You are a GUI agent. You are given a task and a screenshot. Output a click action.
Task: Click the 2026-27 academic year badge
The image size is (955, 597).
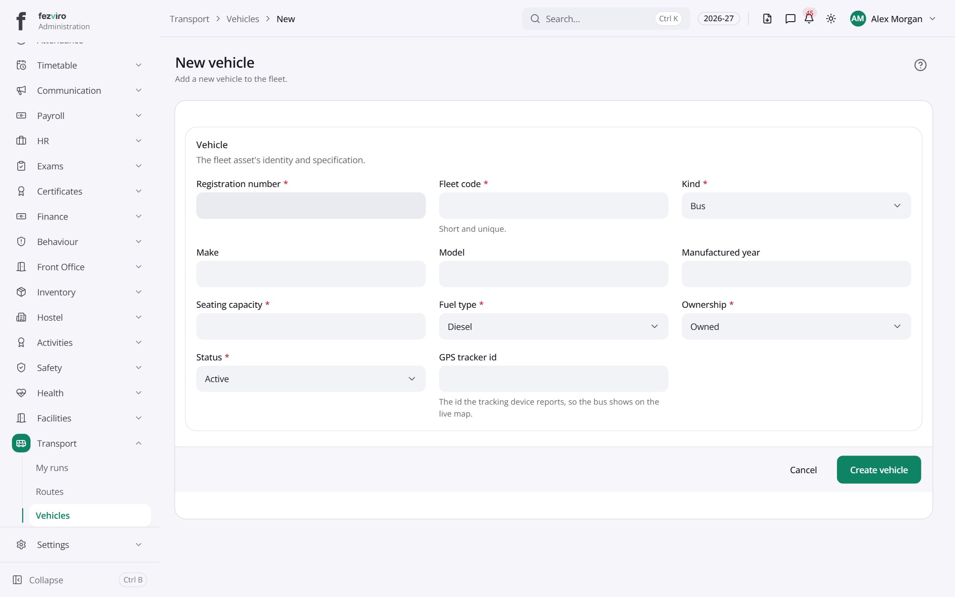click(x=718, y=19)
